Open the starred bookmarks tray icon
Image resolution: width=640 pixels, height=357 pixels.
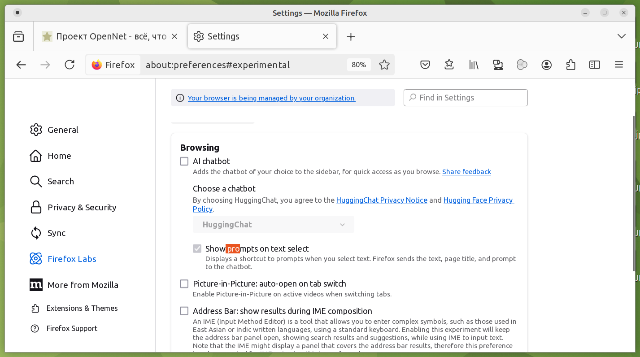point(449,65)
